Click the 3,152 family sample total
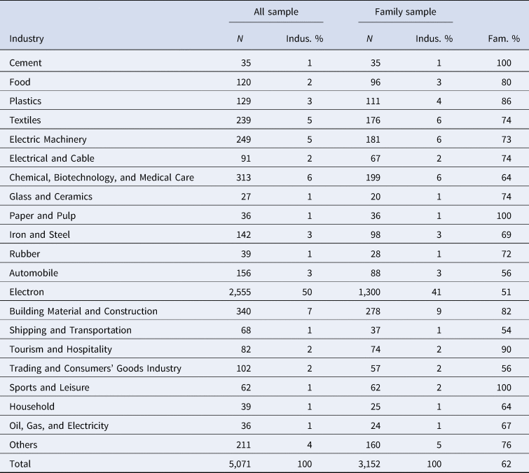 click(x=369, y=464)
